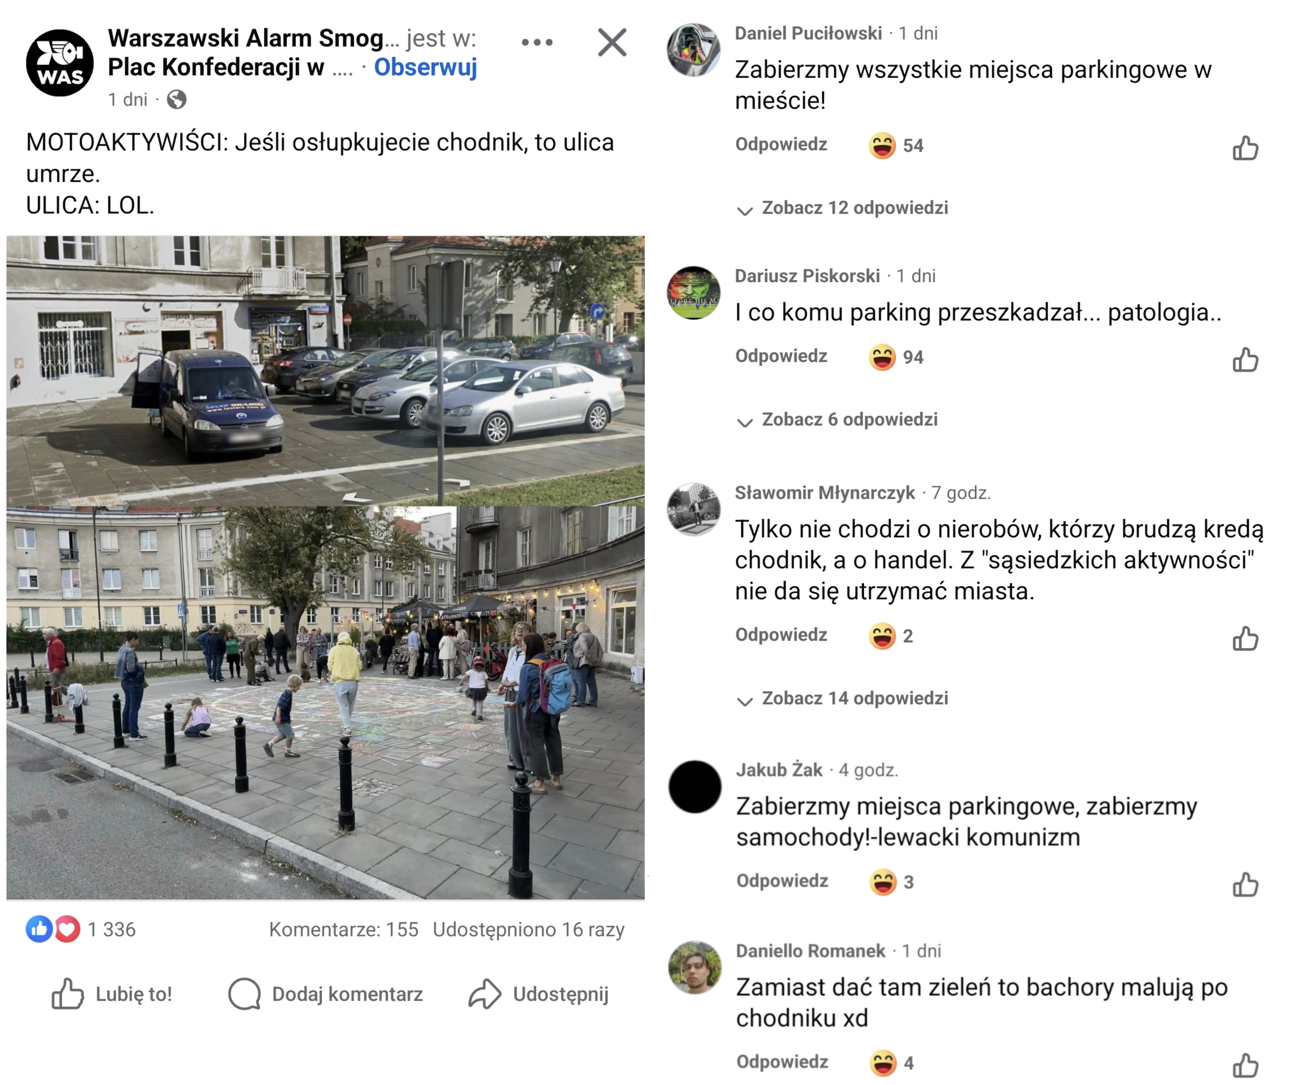Expand "Zobacz 6 odpowiedzi" replies
This screenshot has height=1085, width=1292.
pyautogui.click(x=849, y=420)
